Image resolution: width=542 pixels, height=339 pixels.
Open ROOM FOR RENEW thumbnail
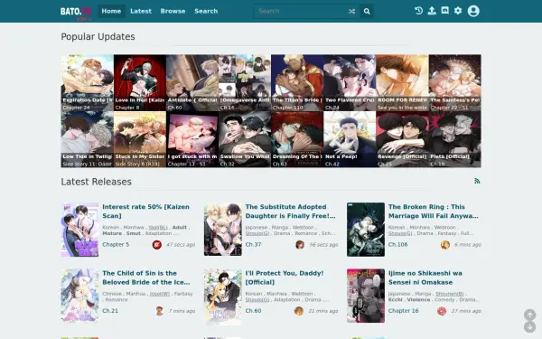402,82
